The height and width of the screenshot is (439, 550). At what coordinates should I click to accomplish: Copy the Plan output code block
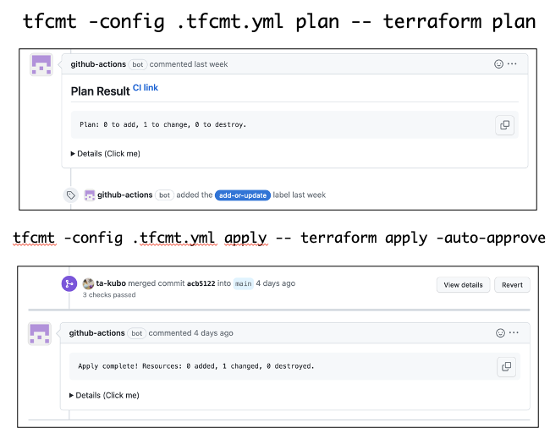tap(504, 124)
